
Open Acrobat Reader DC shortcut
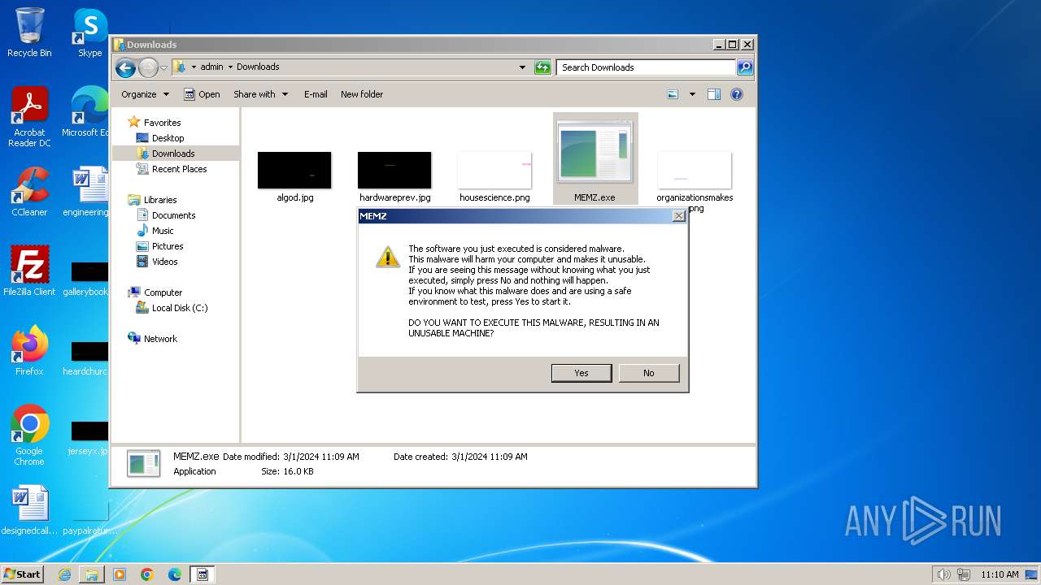[29, 117]
